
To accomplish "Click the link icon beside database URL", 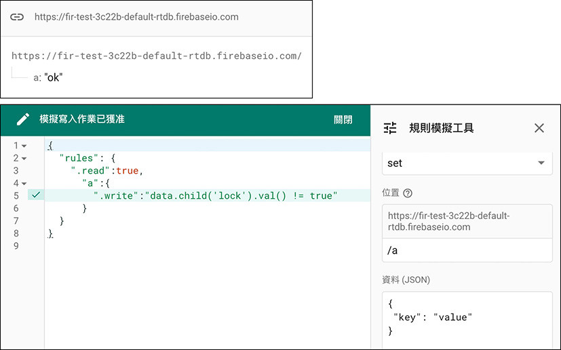I will [x=17, y=17].
